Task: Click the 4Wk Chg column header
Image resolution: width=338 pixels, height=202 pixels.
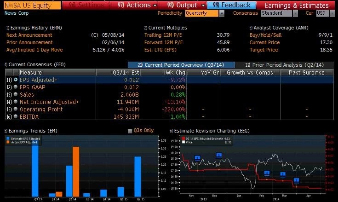Action: click(164, 72)
